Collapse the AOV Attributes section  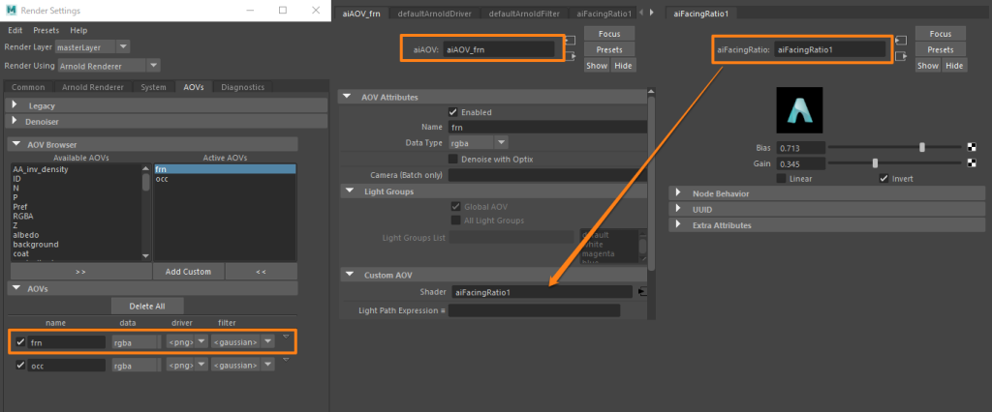pyautogui.click(x=493, y=98)
